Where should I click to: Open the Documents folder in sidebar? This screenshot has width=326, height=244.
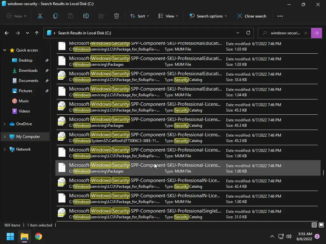[x=28, y=80]
